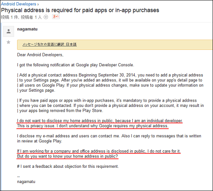Click the author name nagamatu

pyautogui.click(x=27, y=29)
